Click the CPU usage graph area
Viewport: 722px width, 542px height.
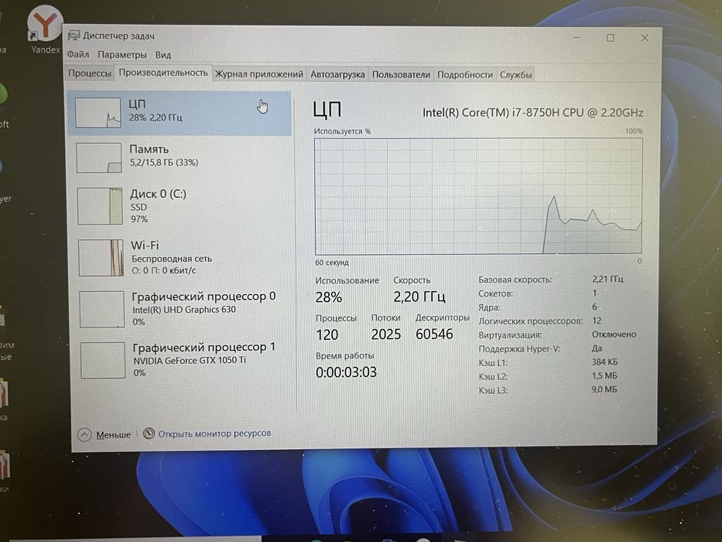coord(478,197)
